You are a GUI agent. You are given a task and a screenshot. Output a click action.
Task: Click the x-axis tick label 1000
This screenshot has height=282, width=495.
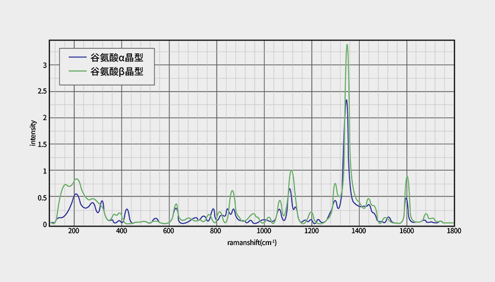tap(264, 232)
